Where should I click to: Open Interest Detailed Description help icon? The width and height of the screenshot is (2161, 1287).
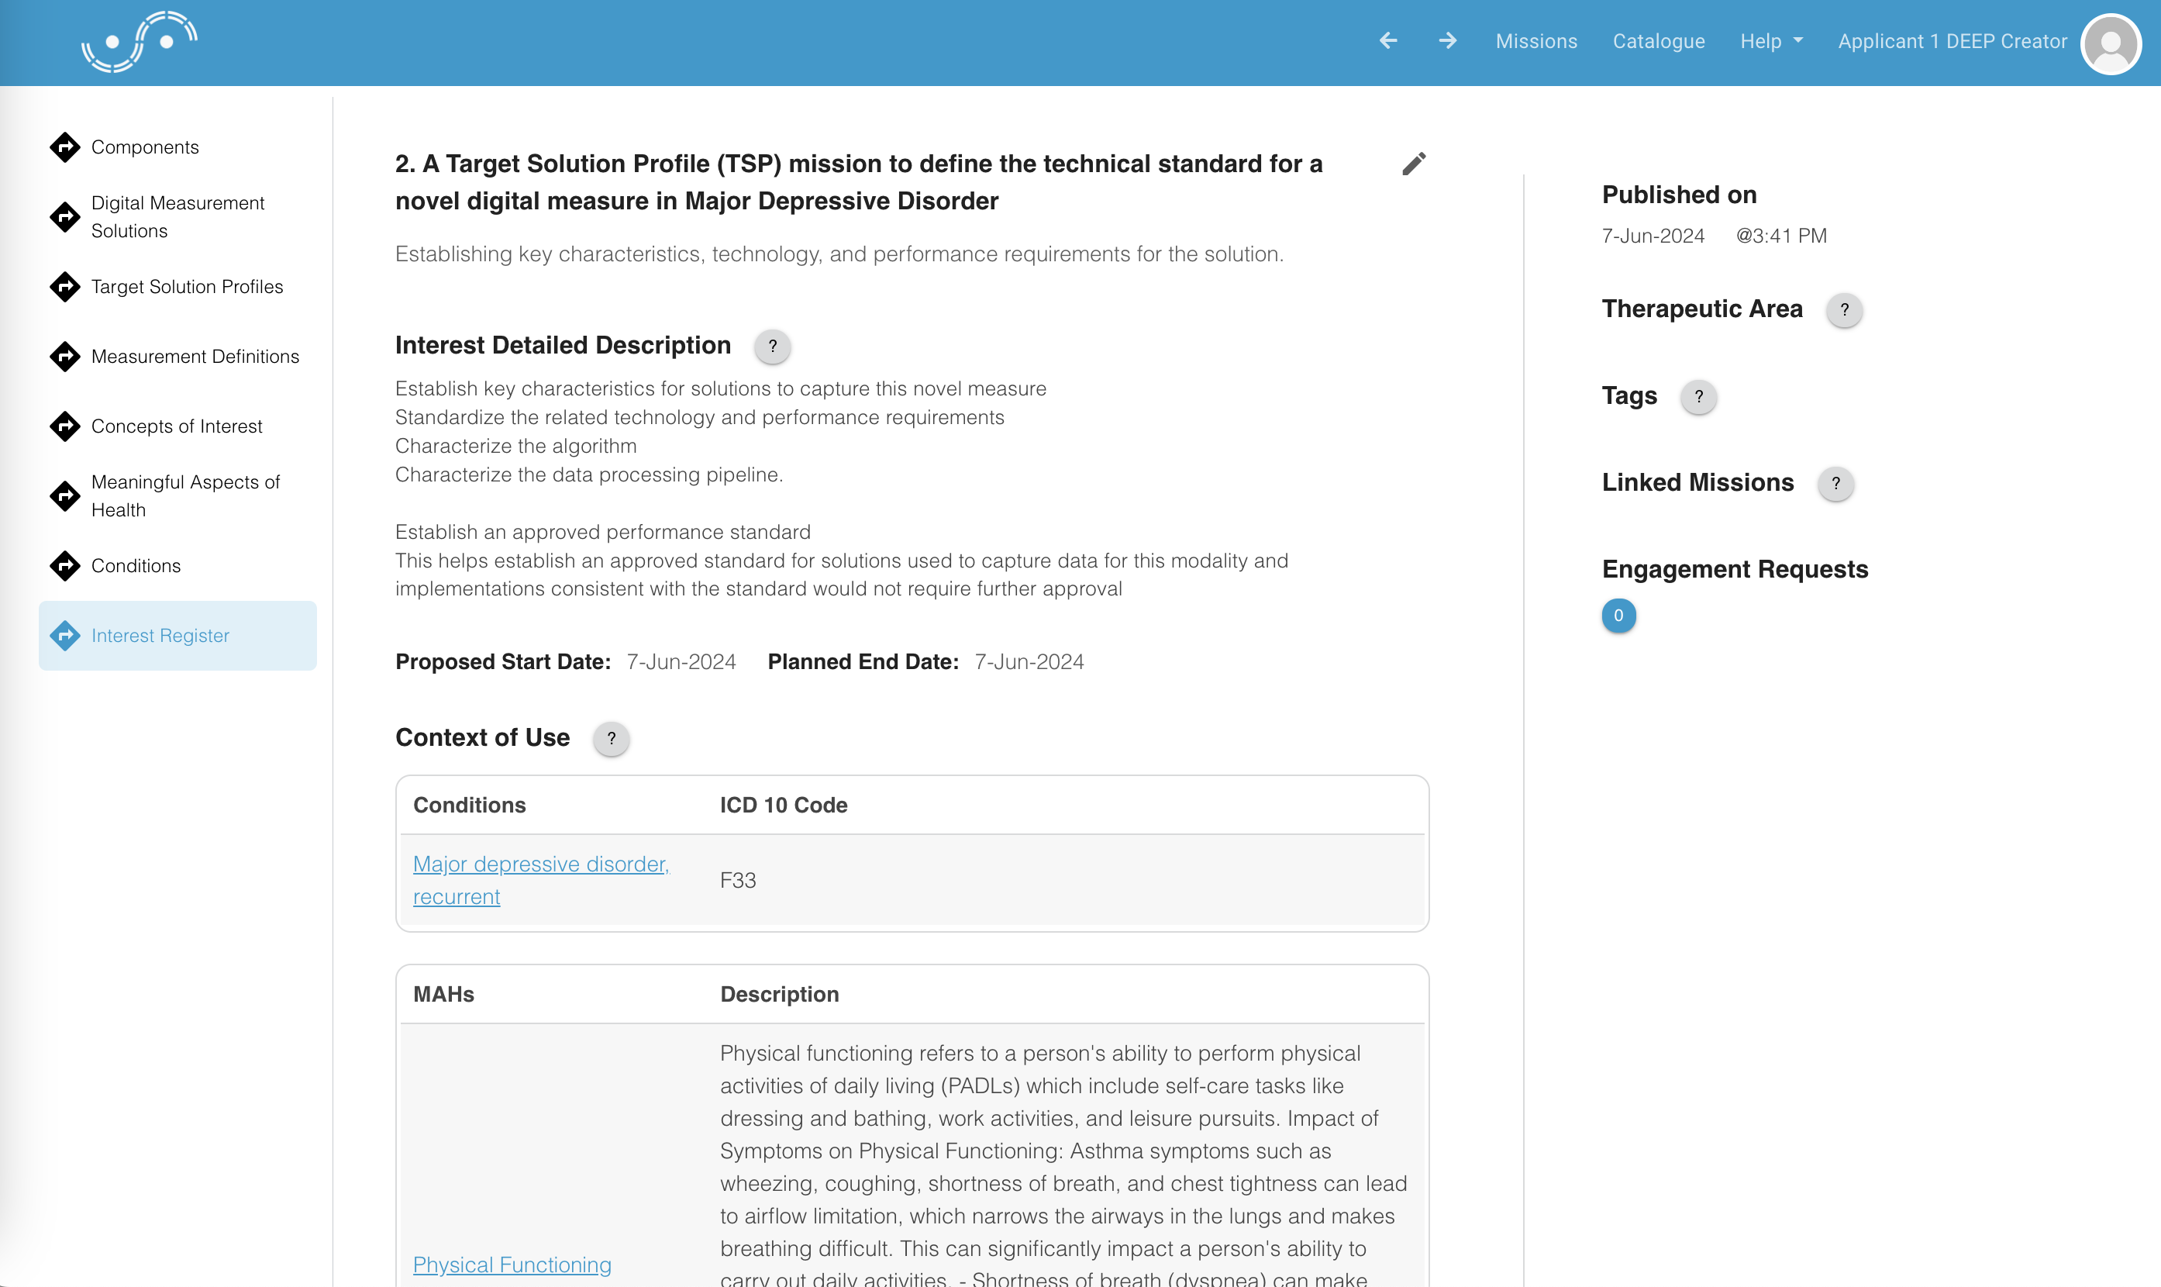772,346
